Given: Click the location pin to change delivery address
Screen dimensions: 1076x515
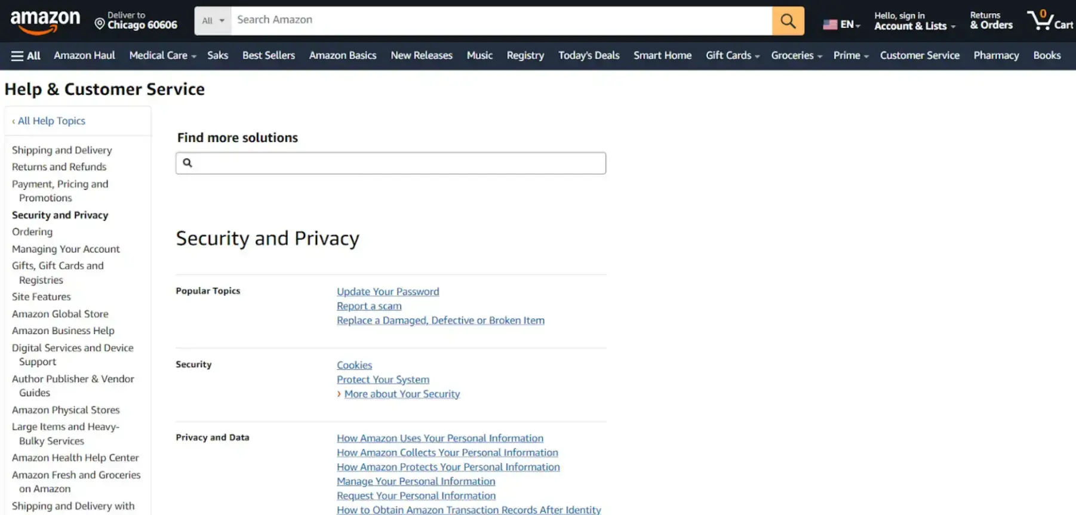Looking at the screenshot, I should tap(99, 24).
